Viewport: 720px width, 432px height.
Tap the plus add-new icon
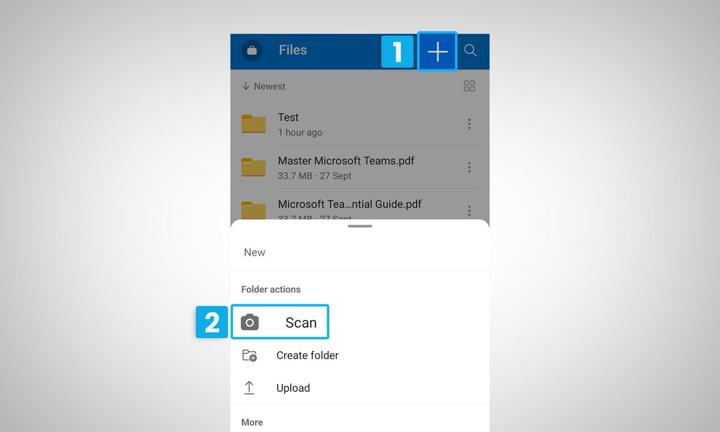coord(437,51)
